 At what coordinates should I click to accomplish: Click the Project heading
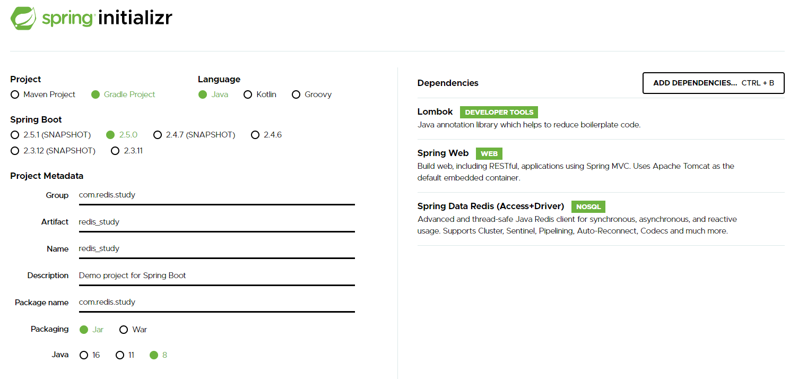(x=25, y=79)
